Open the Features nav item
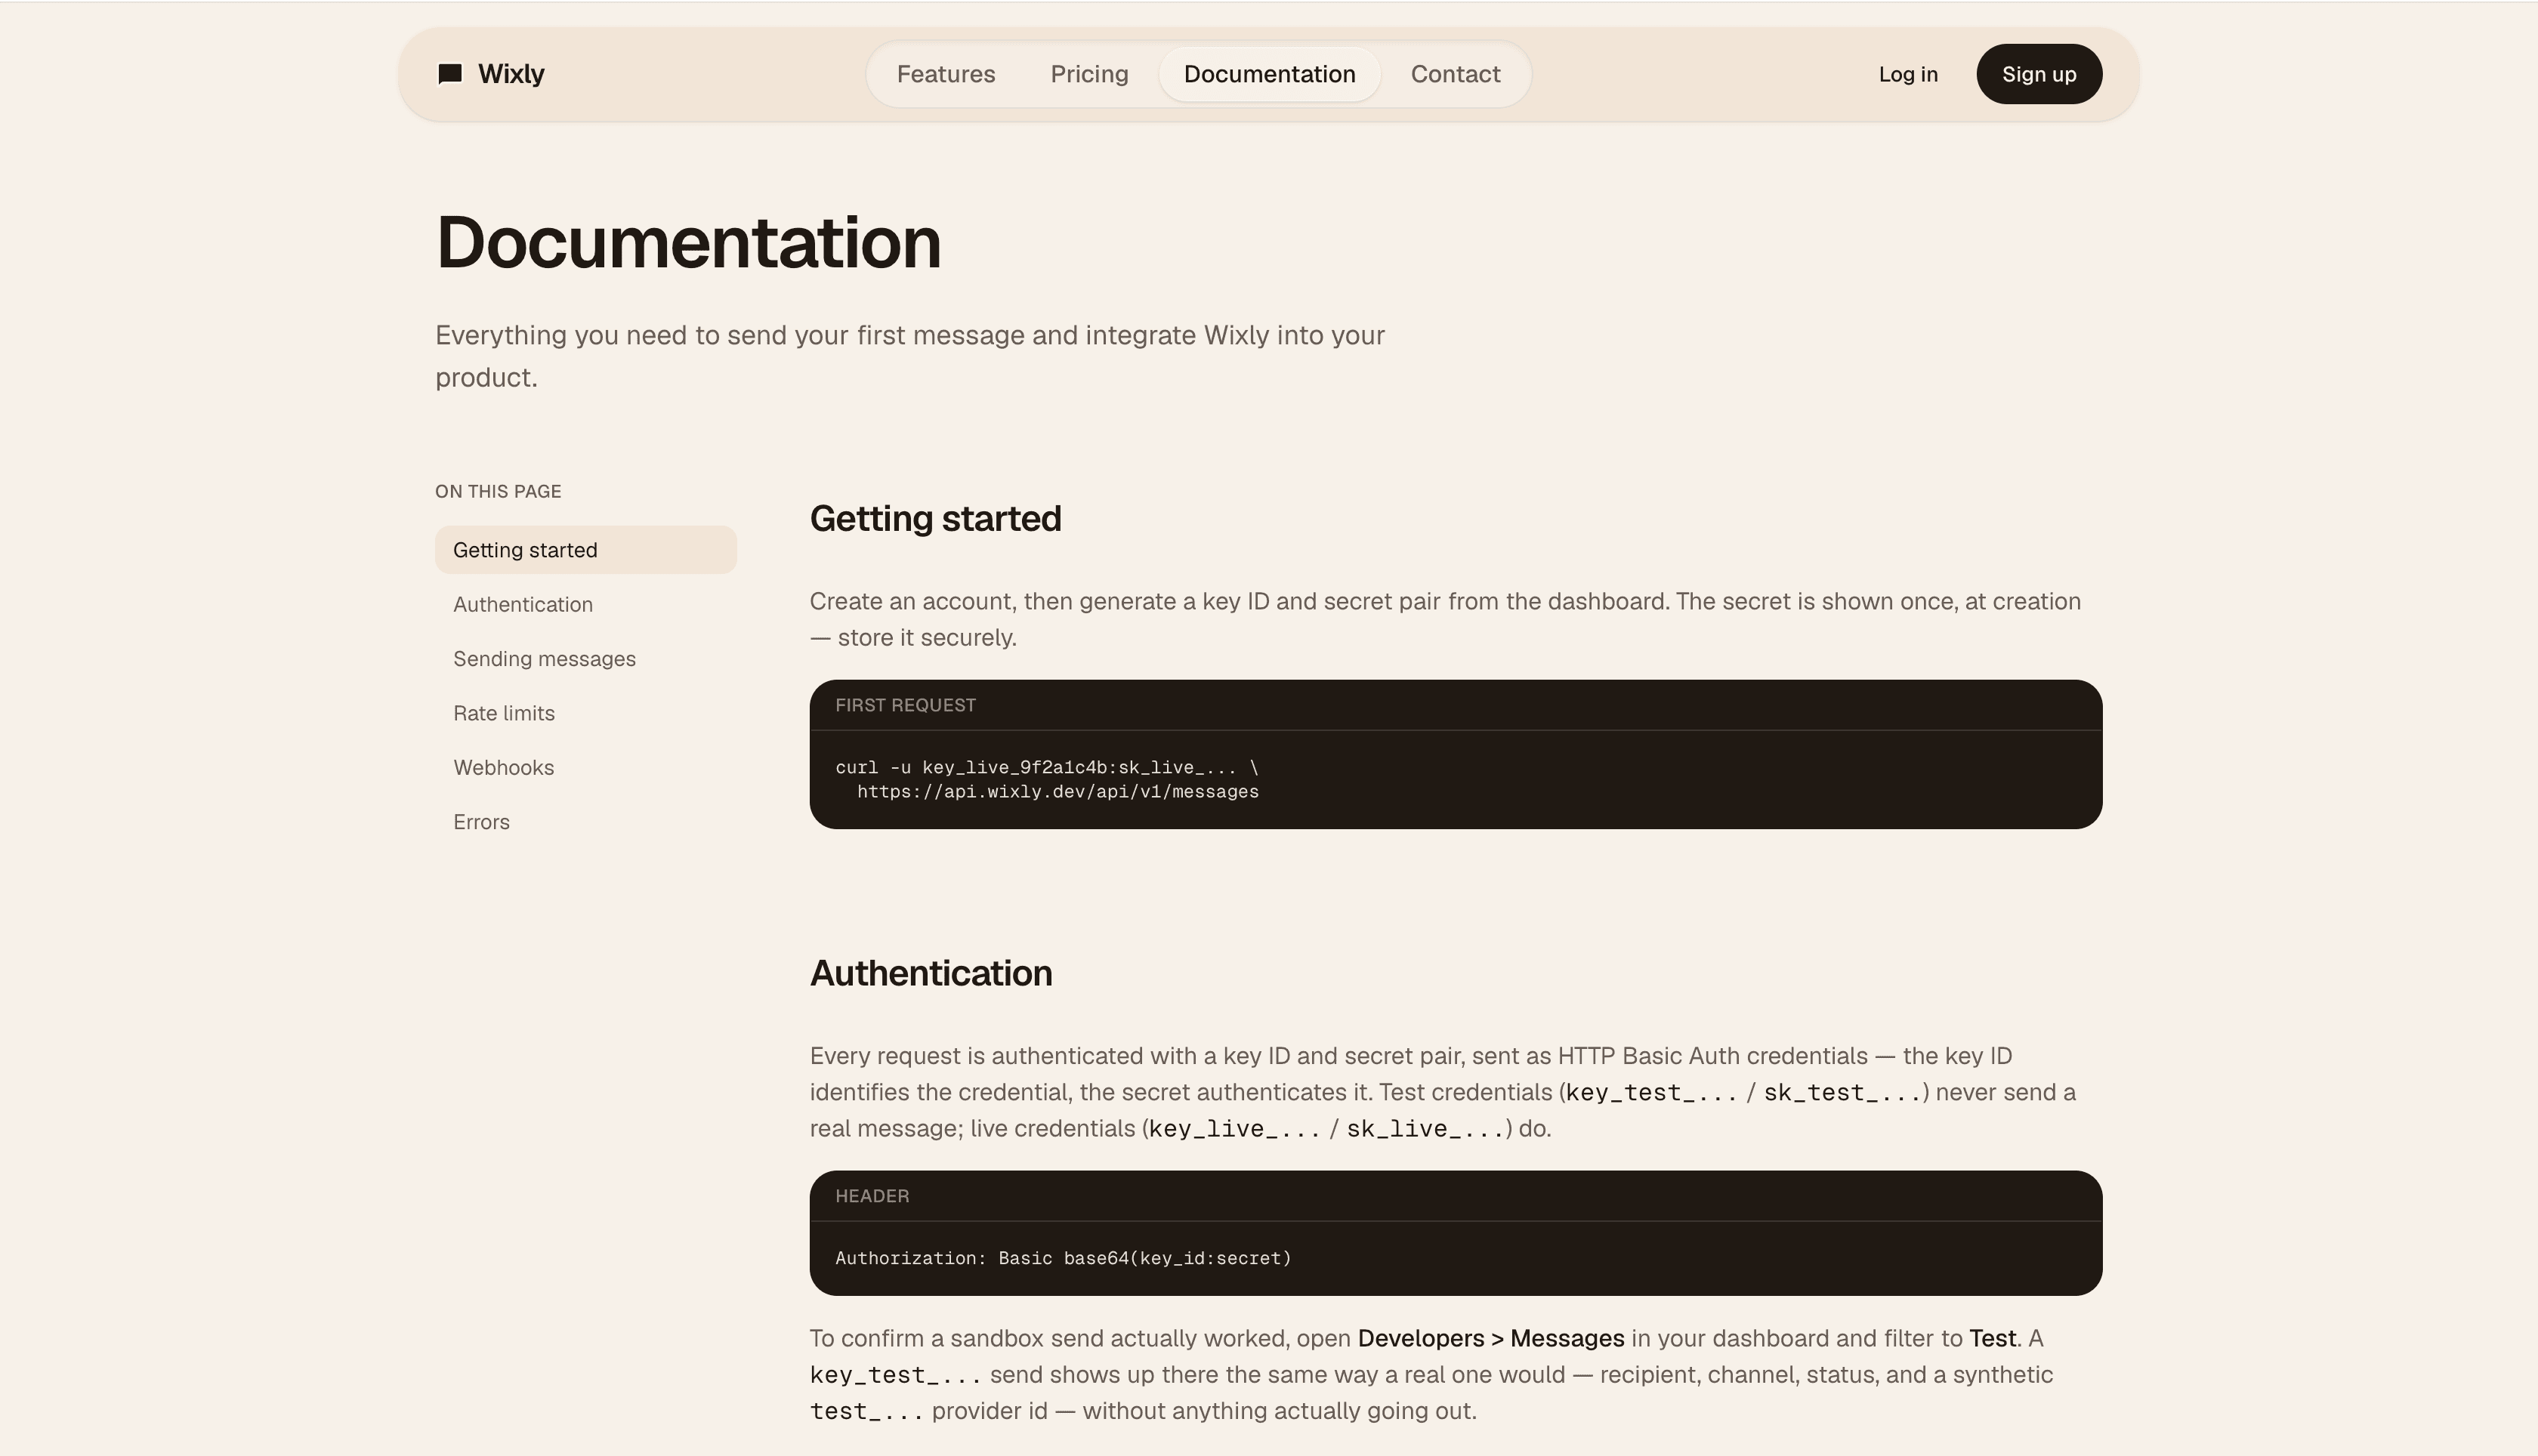The height and width of the screenshot is (1456, 2538). [x=946, y=74]
